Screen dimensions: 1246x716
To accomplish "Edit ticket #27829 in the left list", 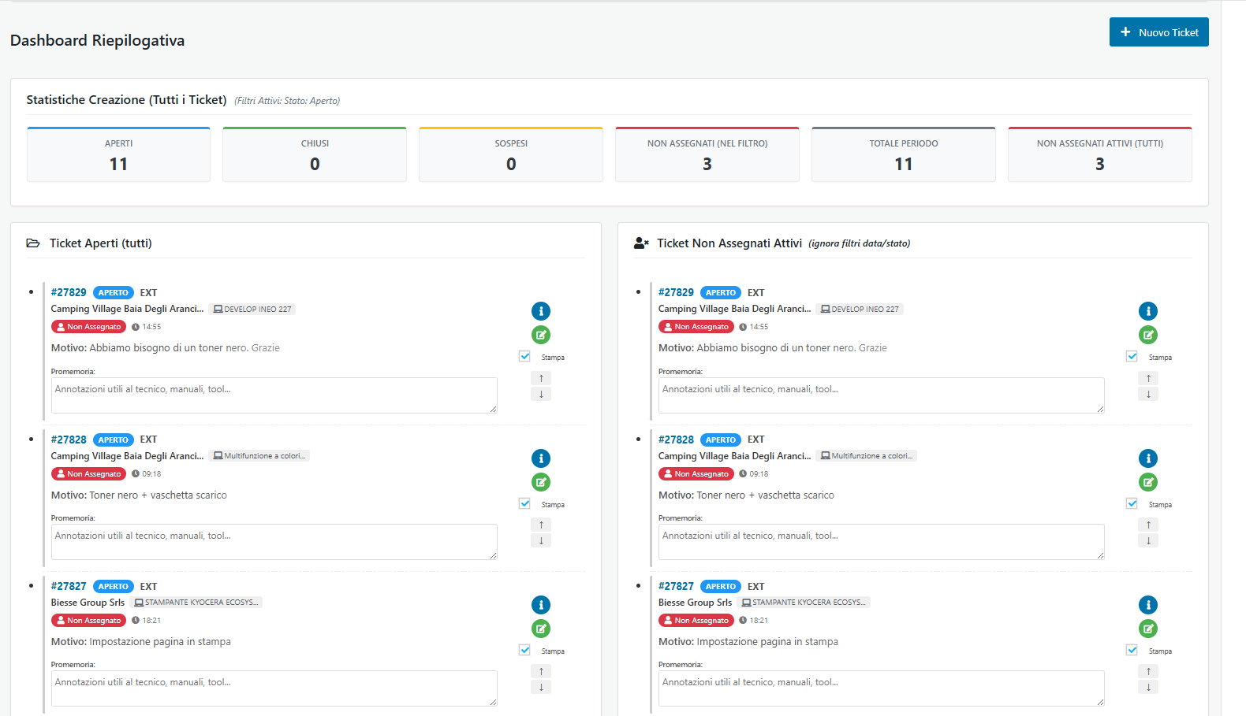I will point(541,335).
